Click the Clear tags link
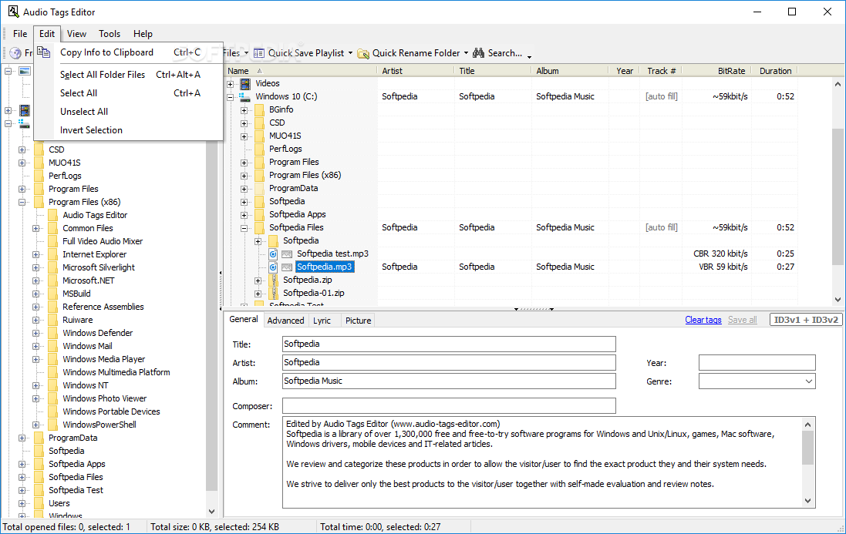Image resolution: width=846 pixels, height=534 pixels. pos(703,320)
